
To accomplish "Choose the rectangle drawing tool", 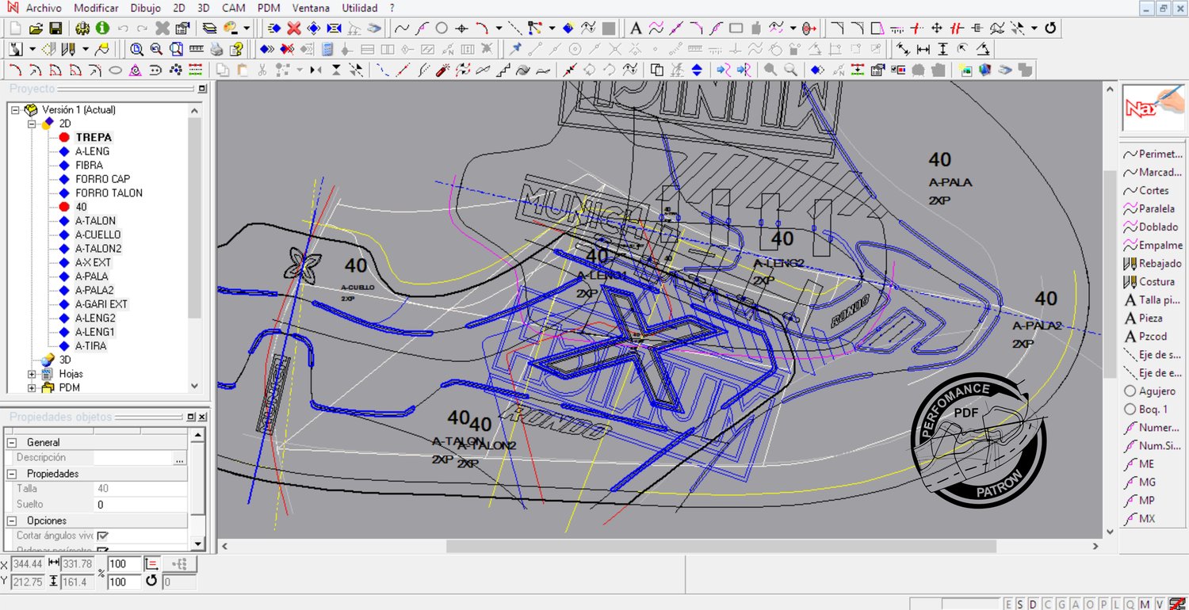I will pos(736,29).
